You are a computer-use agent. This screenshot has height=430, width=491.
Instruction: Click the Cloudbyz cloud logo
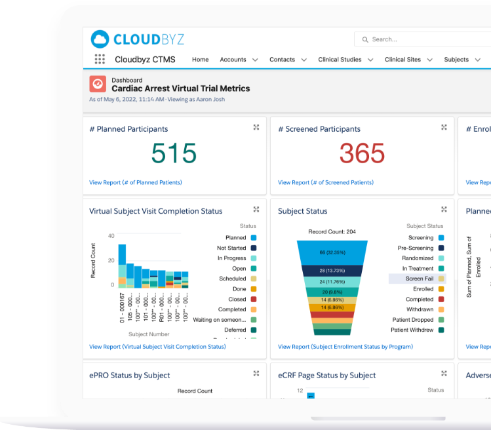[100, 39]
